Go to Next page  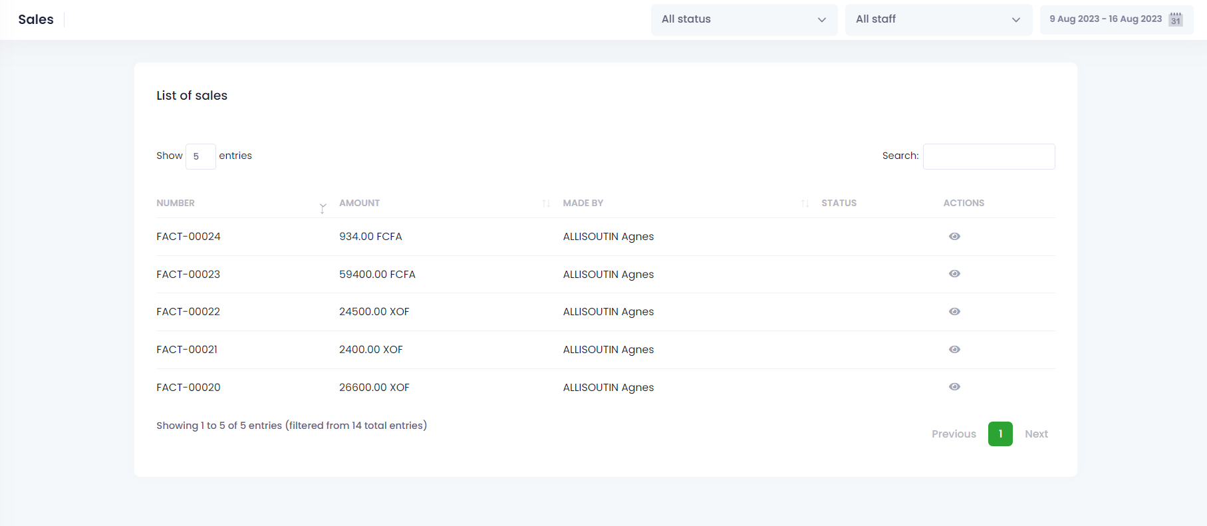tap(1036, 434)
